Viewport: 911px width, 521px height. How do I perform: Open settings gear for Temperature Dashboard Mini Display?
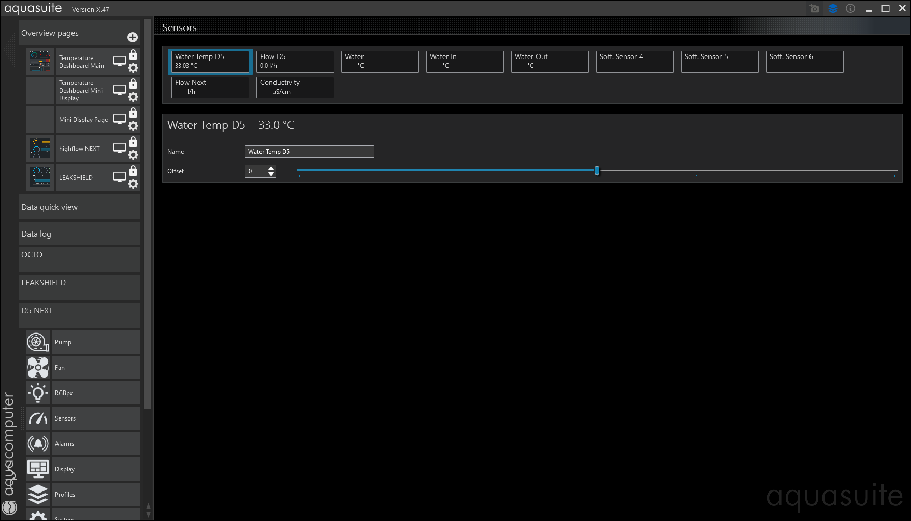[x=133, y=97]
